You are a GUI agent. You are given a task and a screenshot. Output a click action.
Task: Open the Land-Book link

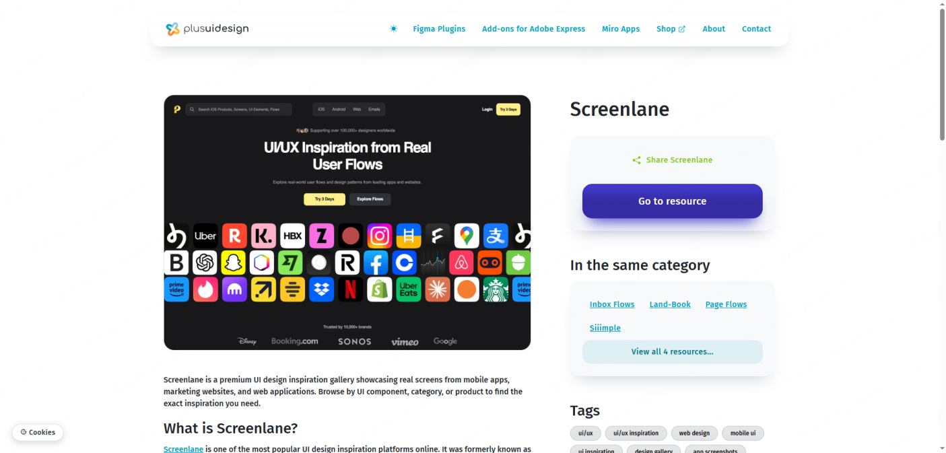pos(670,304)
